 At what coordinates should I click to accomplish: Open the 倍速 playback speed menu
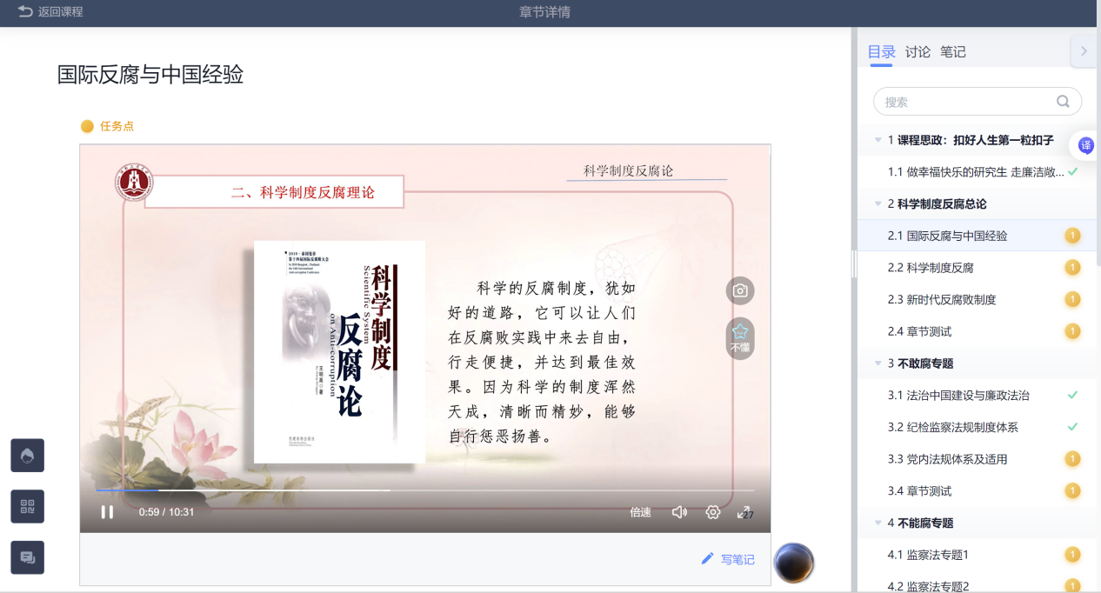point(640,512)
